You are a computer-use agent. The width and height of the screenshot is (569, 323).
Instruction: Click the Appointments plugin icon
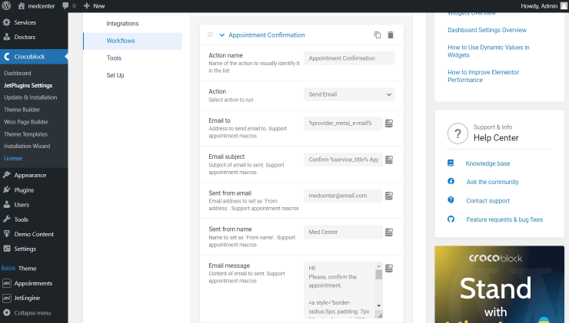tap(6, 283)
